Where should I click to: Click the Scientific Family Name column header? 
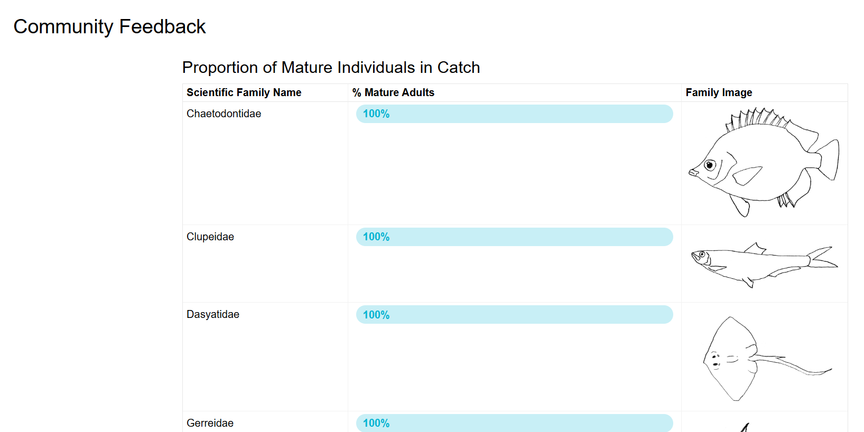click(244, 92)
